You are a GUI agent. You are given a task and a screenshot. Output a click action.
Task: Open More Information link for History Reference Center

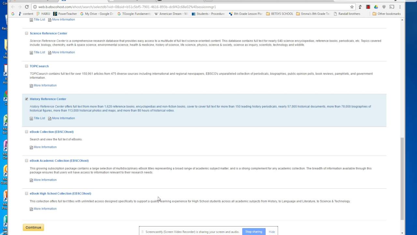(63, 118)
